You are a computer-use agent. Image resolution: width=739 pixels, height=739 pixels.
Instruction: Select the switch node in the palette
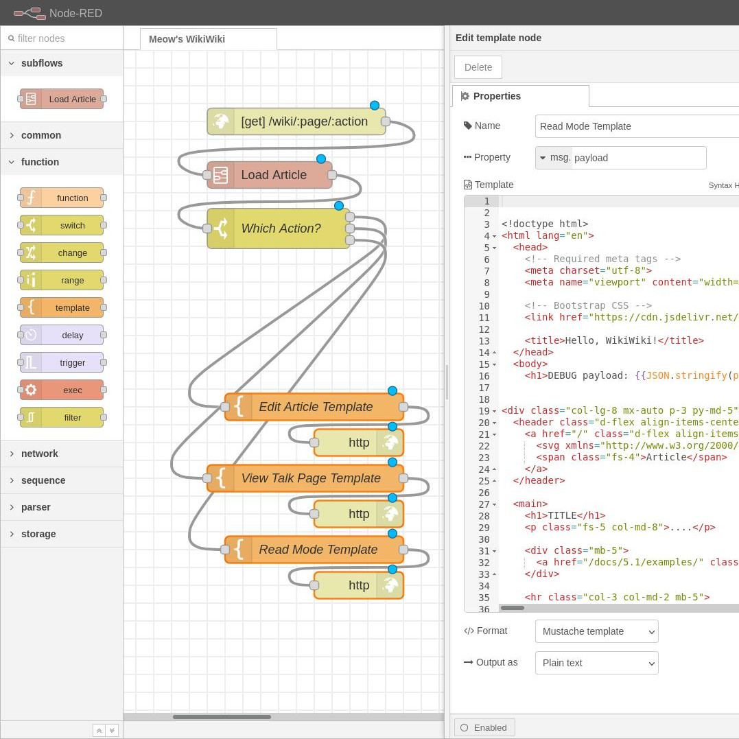click(x=62, y=225)
